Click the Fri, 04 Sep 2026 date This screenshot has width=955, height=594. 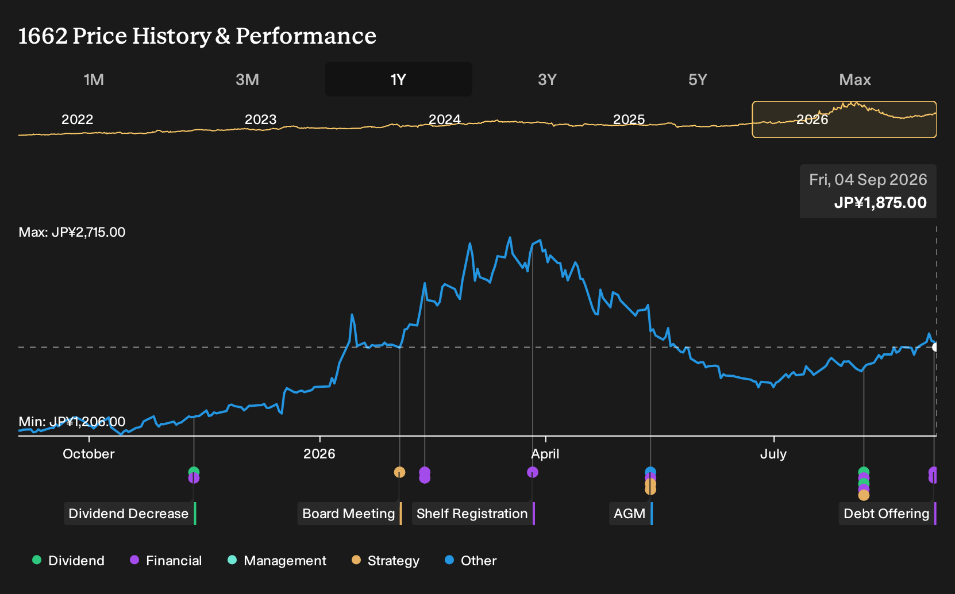tap(868, 180)
